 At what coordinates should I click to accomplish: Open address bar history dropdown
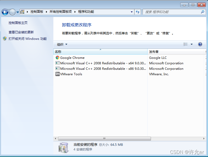pos(132,12)
